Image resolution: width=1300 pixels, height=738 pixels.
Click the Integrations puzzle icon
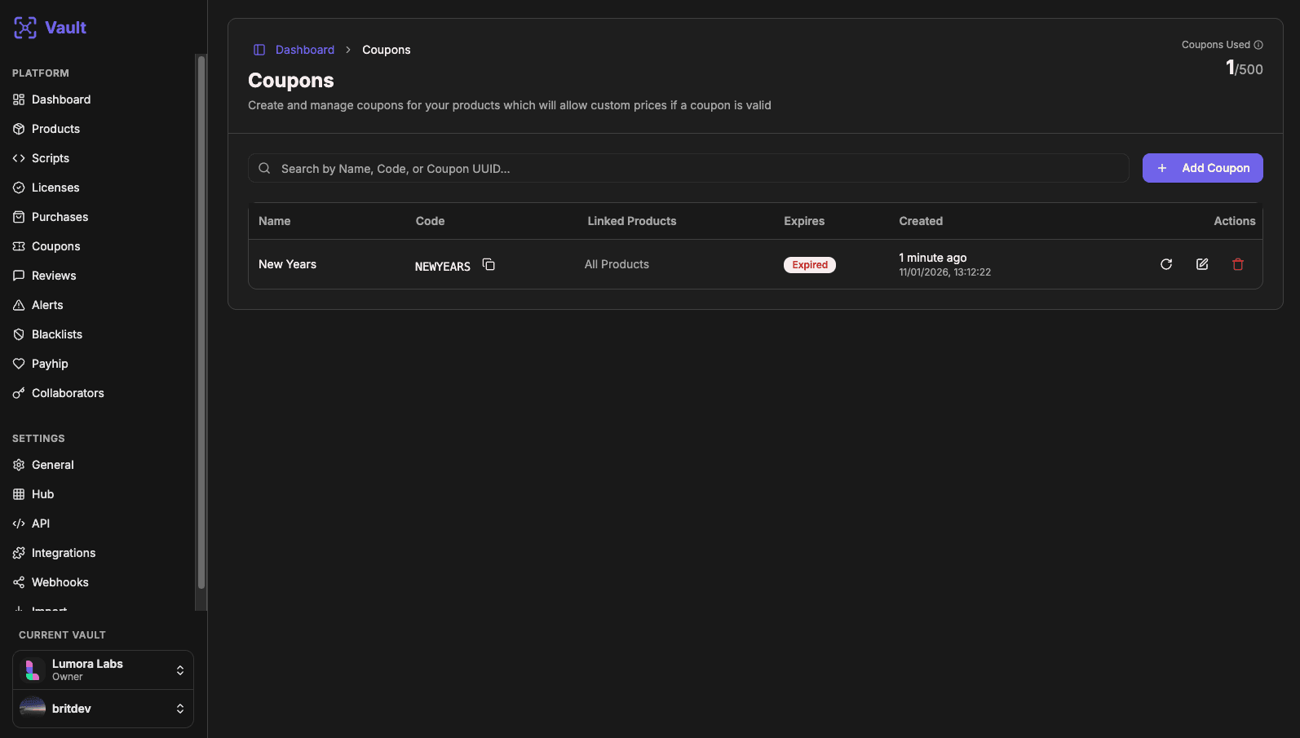(x=19, y=553)
